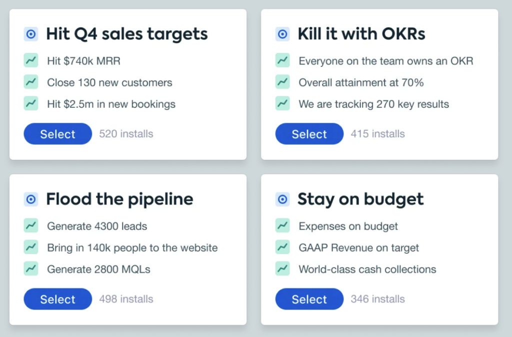This screenshot has width=512, height=337.
Task: Click trend icon next to Everyone on the team owns an OKR
Action: (x=282, y=60)
